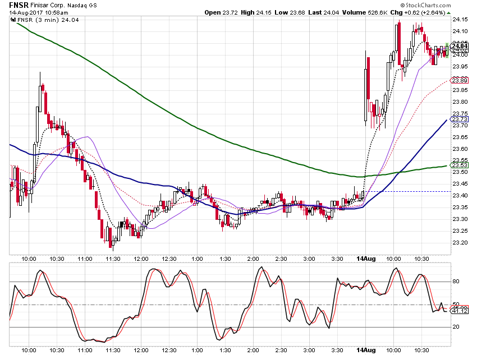
Task: Click the Chg +0.62 (+2.64%) figure
Action: [x=418, y=12]
